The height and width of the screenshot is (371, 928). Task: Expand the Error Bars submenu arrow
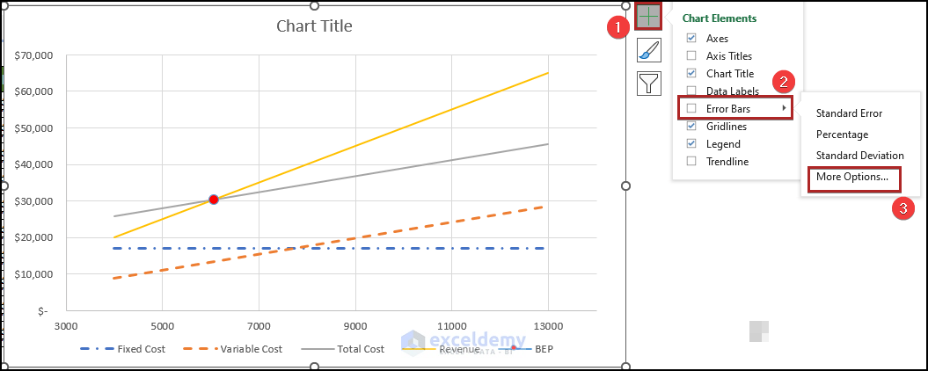[x=784, y=108]
